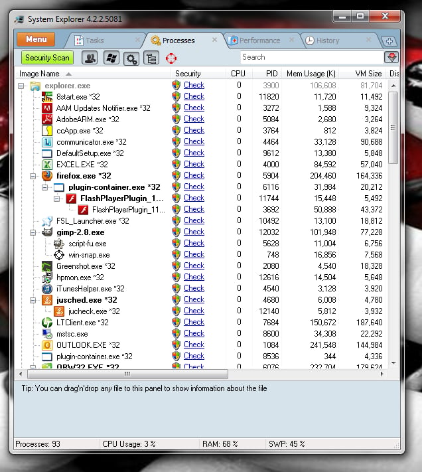Collapse the firefox.exe tree node
Screen dimensions: 422x472
coord(33,176)
